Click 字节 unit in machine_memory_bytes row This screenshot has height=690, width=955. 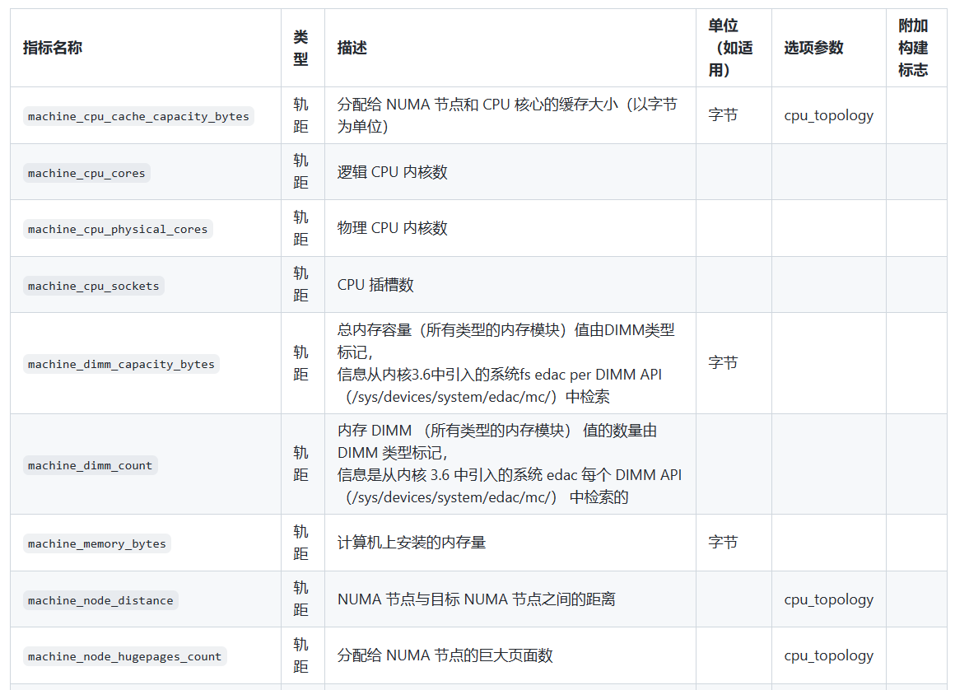(723, 543)
